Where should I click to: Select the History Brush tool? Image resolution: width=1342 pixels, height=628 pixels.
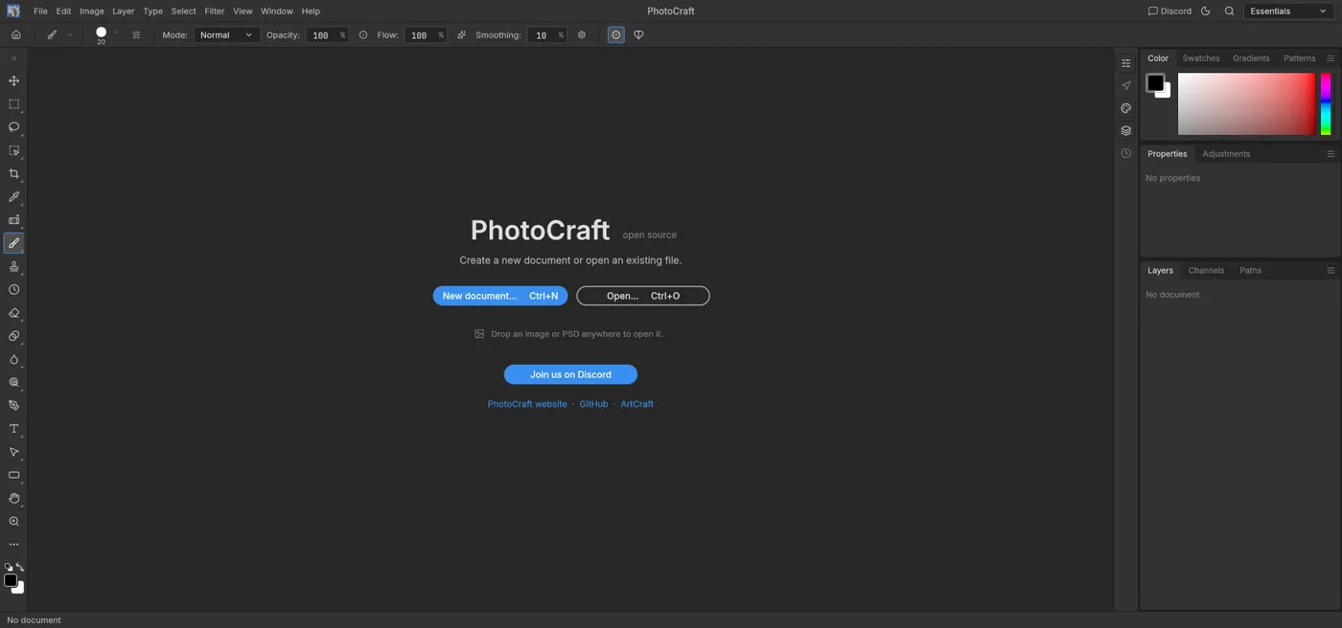point(13,290)
